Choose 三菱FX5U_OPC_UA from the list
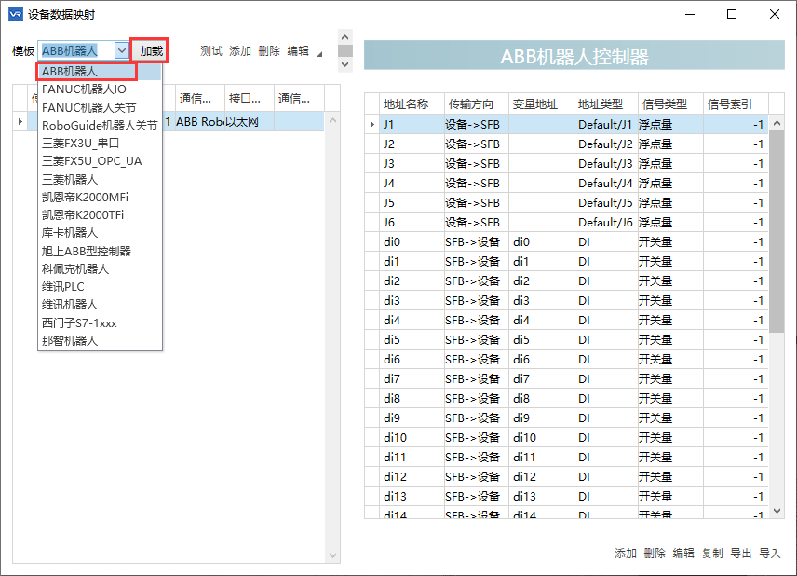 100,161
